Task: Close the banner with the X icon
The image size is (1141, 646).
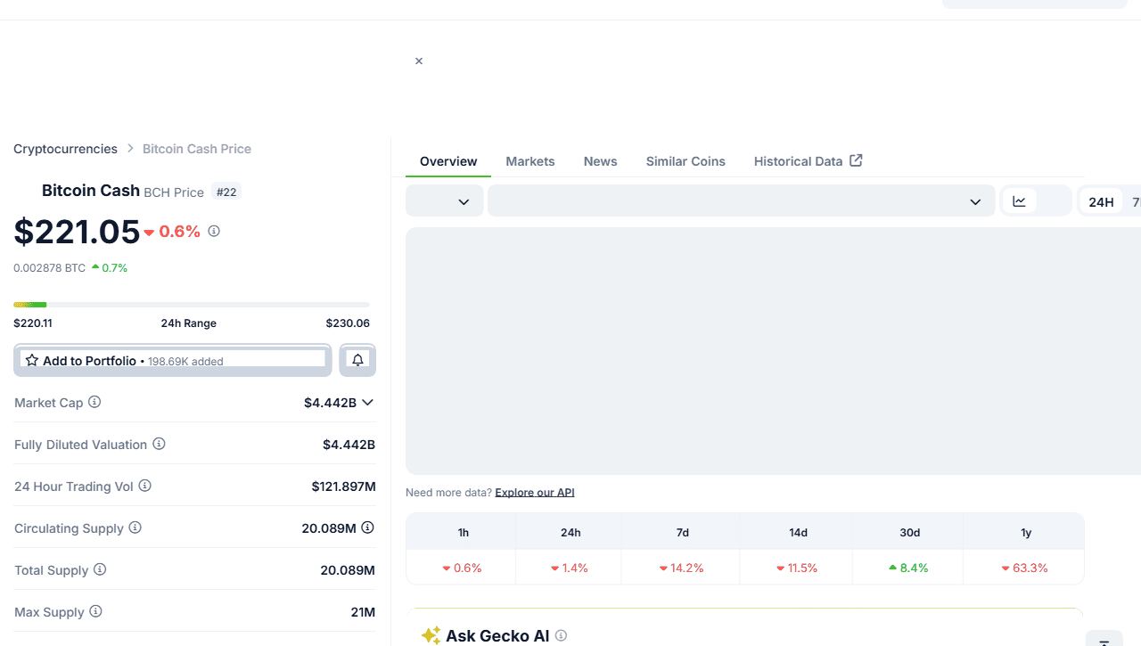Action: [419, 61]
